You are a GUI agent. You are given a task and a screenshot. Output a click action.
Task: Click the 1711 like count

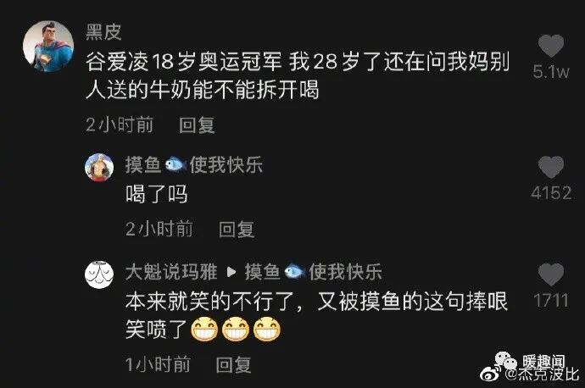(x=551, y=301)
